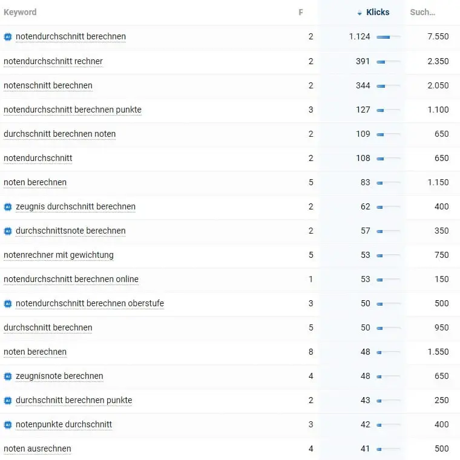Click the F column header
460x460 pixels.
(301, 12)
